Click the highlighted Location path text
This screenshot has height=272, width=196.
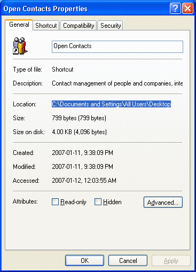click(x=112, y=104)
